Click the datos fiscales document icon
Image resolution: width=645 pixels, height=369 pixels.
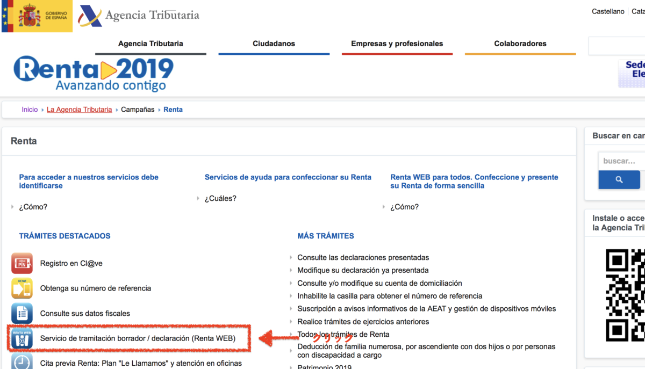tap(22, 313)
